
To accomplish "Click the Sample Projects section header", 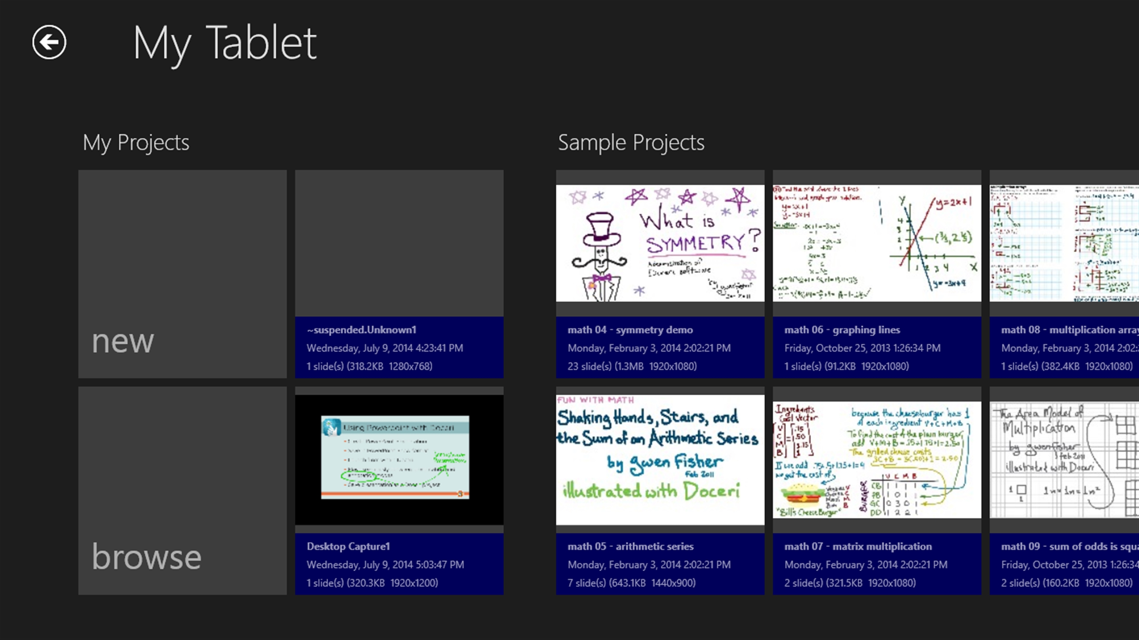I will click(x=631, y=143).
